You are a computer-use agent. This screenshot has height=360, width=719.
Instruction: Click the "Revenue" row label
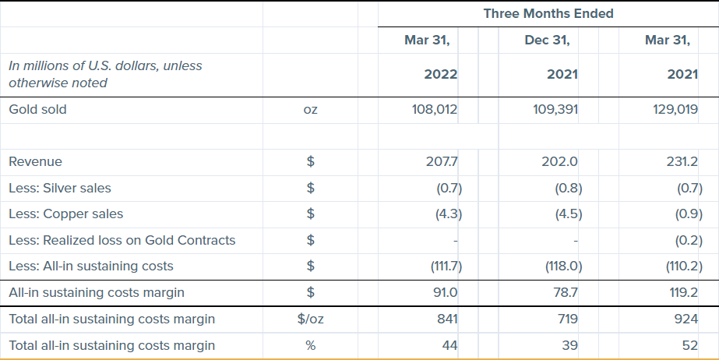click(35, 162)
